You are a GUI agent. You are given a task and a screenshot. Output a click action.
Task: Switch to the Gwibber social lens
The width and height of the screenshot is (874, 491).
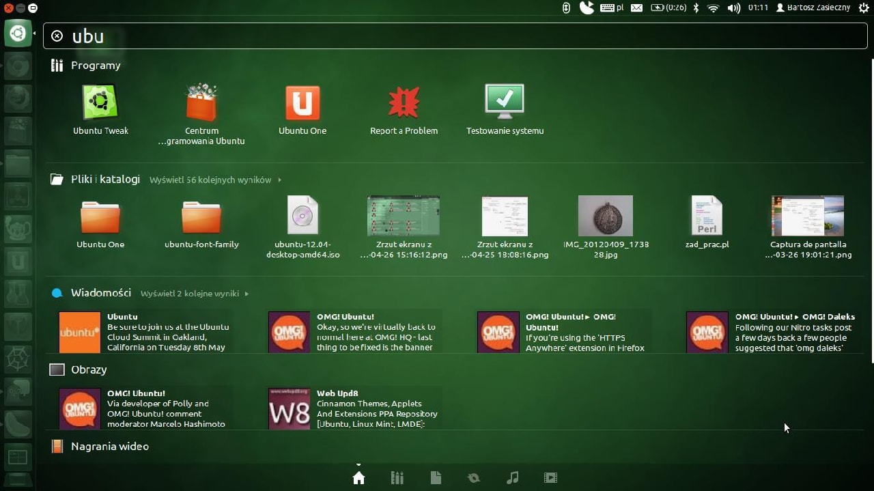[x=474, y=478]
